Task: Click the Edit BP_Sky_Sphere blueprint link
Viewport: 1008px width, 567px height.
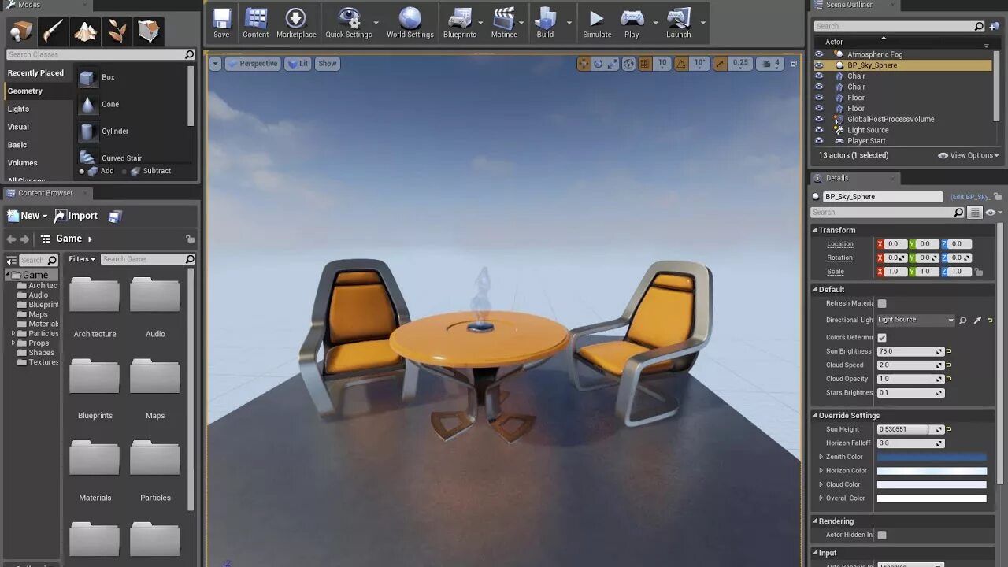Action: (970, 197)
